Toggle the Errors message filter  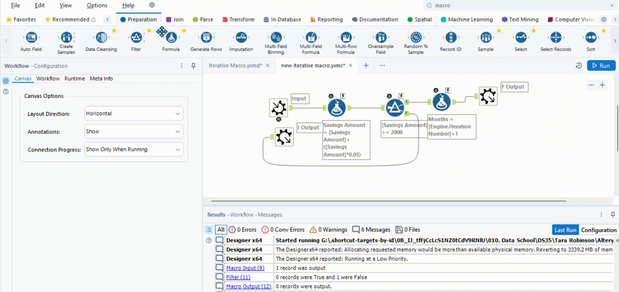click(243, 230)
